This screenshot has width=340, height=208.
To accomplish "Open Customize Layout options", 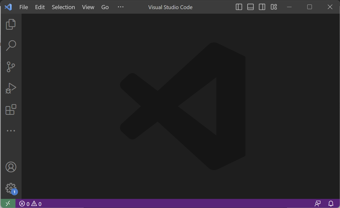I will 274,7.
